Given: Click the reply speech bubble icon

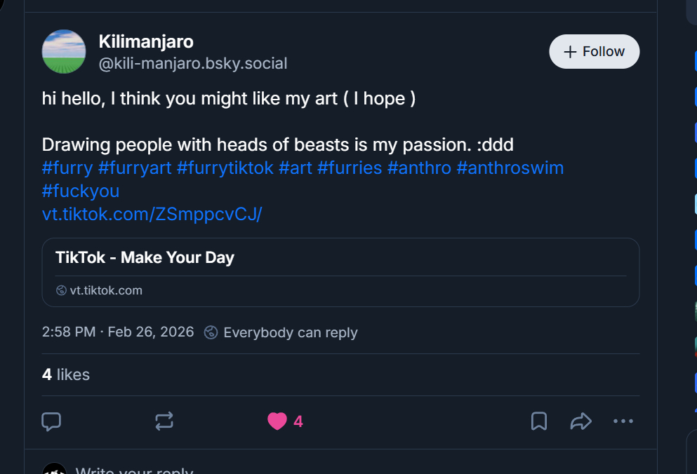Looking at the screenshot, I should tap(51, 421).
